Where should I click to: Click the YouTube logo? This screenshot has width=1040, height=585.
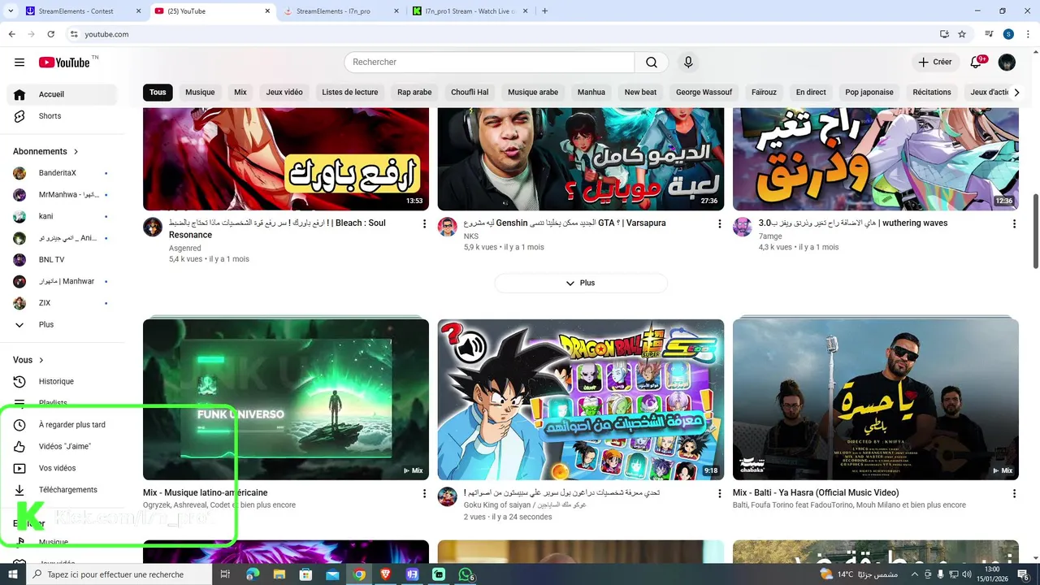[64, 63]
